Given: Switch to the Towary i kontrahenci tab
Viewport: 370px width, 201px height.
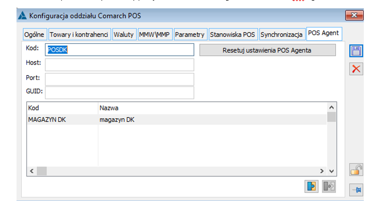Looking at the screenshot, I should pyautogui.click(x=79, y=35).
